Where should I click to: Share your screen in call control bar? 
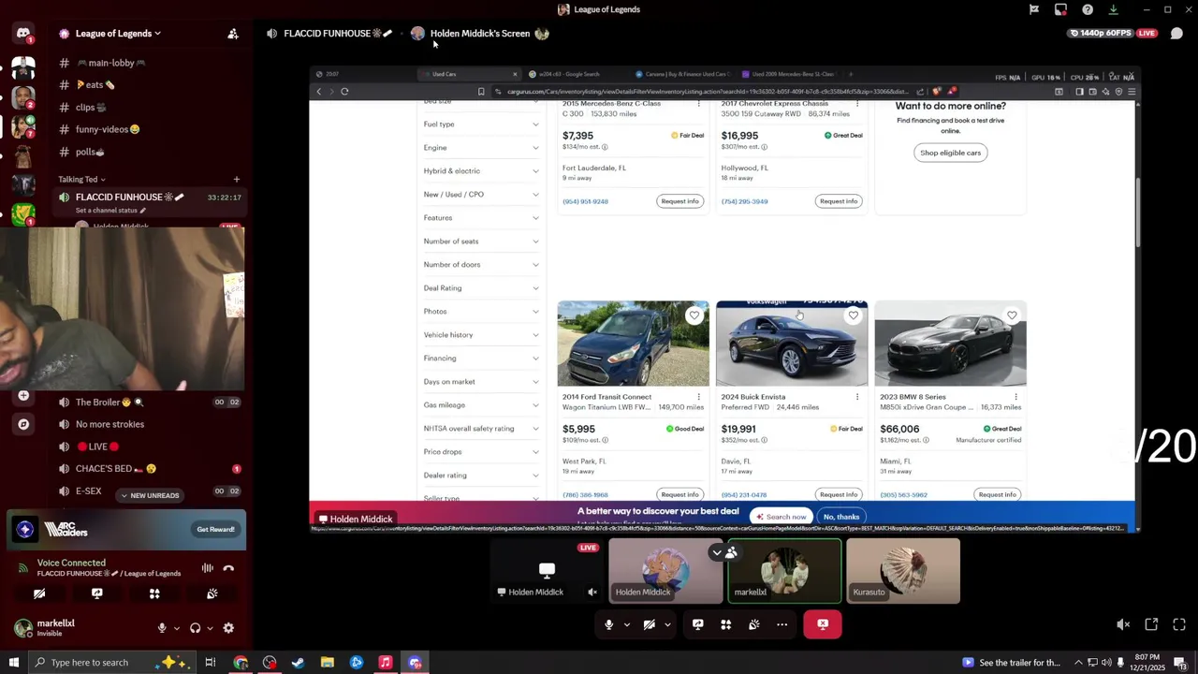pyautogui.click(x=697, y=624)
